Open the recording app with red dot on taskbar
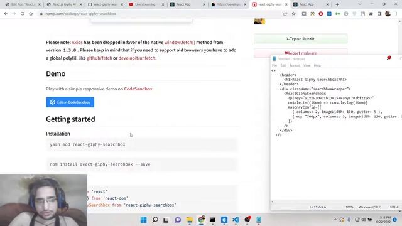The height and width of the screenshot is (226, 402). [247, 220]
